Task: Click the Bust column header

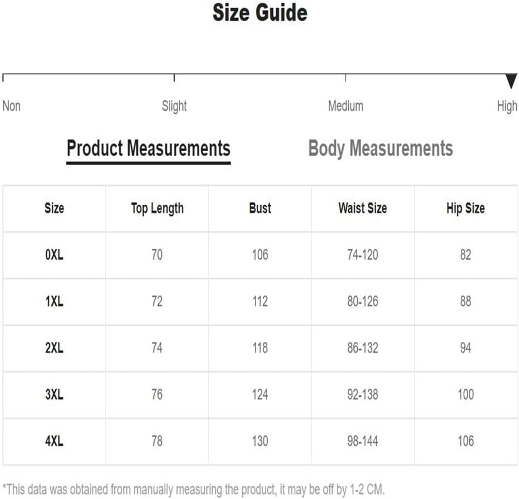Action: tap(260, 209)
